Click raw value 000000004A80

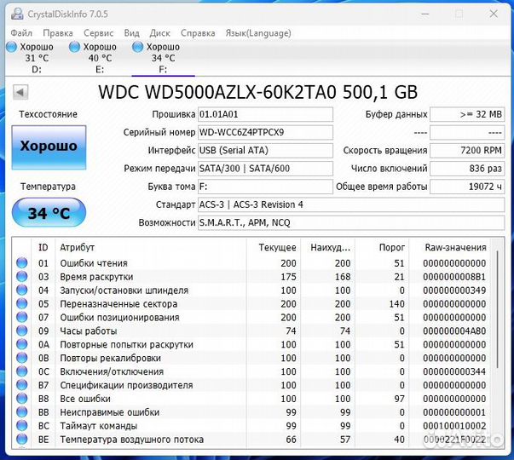(454, 331)
